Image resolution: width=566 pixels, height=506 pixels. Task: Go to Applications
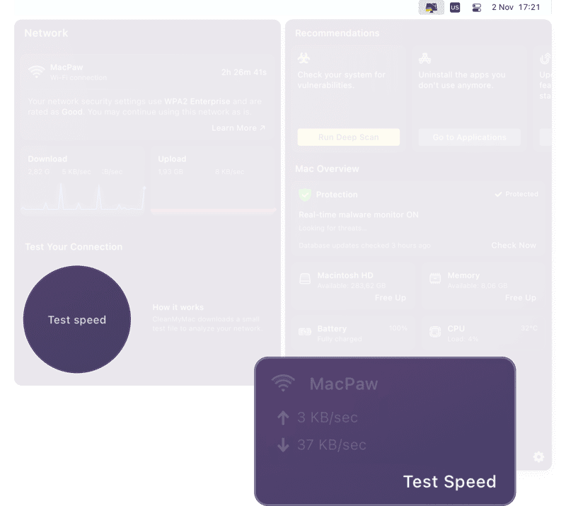point(469,137)
